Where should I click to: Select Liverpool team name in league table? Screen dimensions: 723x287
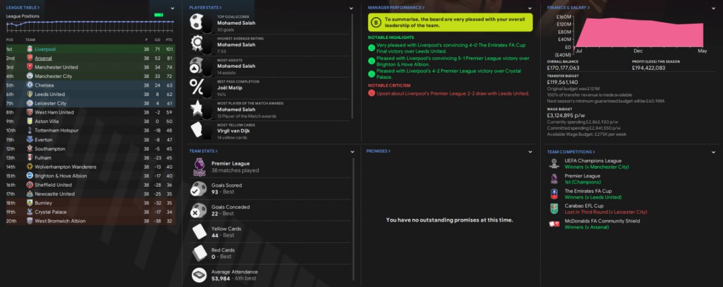(x=46, y=49)
